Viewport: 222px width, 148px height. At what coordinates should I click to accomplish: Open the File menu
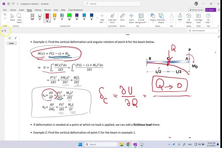pyautogui.click(x=5, y=10)
